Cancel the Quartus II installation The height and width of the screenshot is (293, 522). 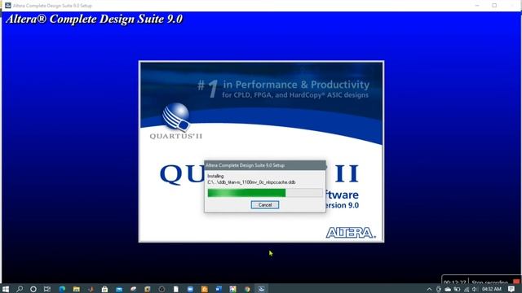click(x=264, y=205)
